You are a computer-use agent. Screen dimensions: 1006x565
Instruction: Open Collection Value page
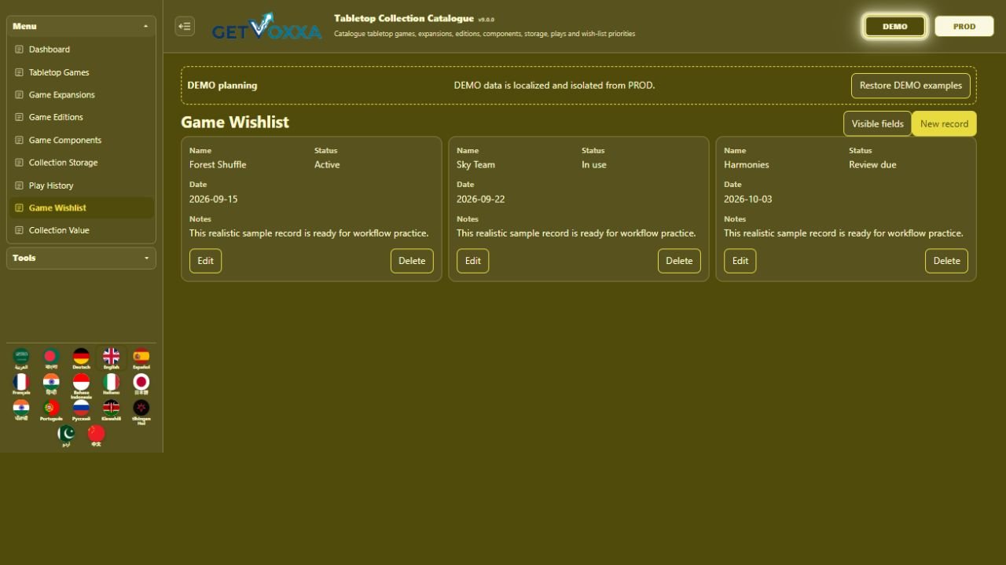click(81, 230)
